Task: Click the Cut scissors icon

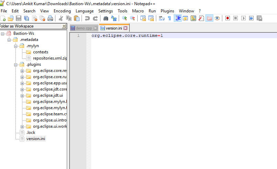Action: 61,18
